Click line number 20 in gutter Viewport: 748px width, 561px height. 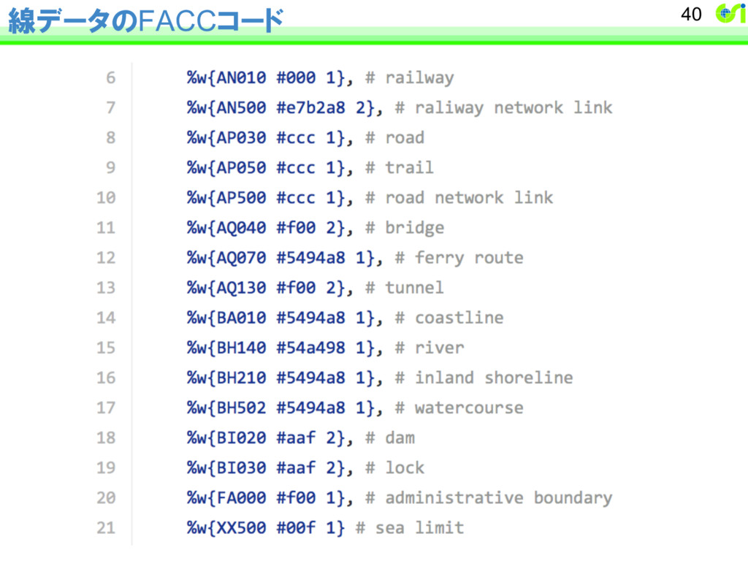pyautogui.click(x=106, y=498)
